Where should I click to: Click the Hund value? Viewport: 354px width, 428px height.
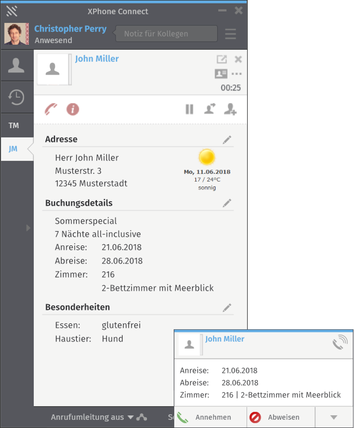click(112, 339)
